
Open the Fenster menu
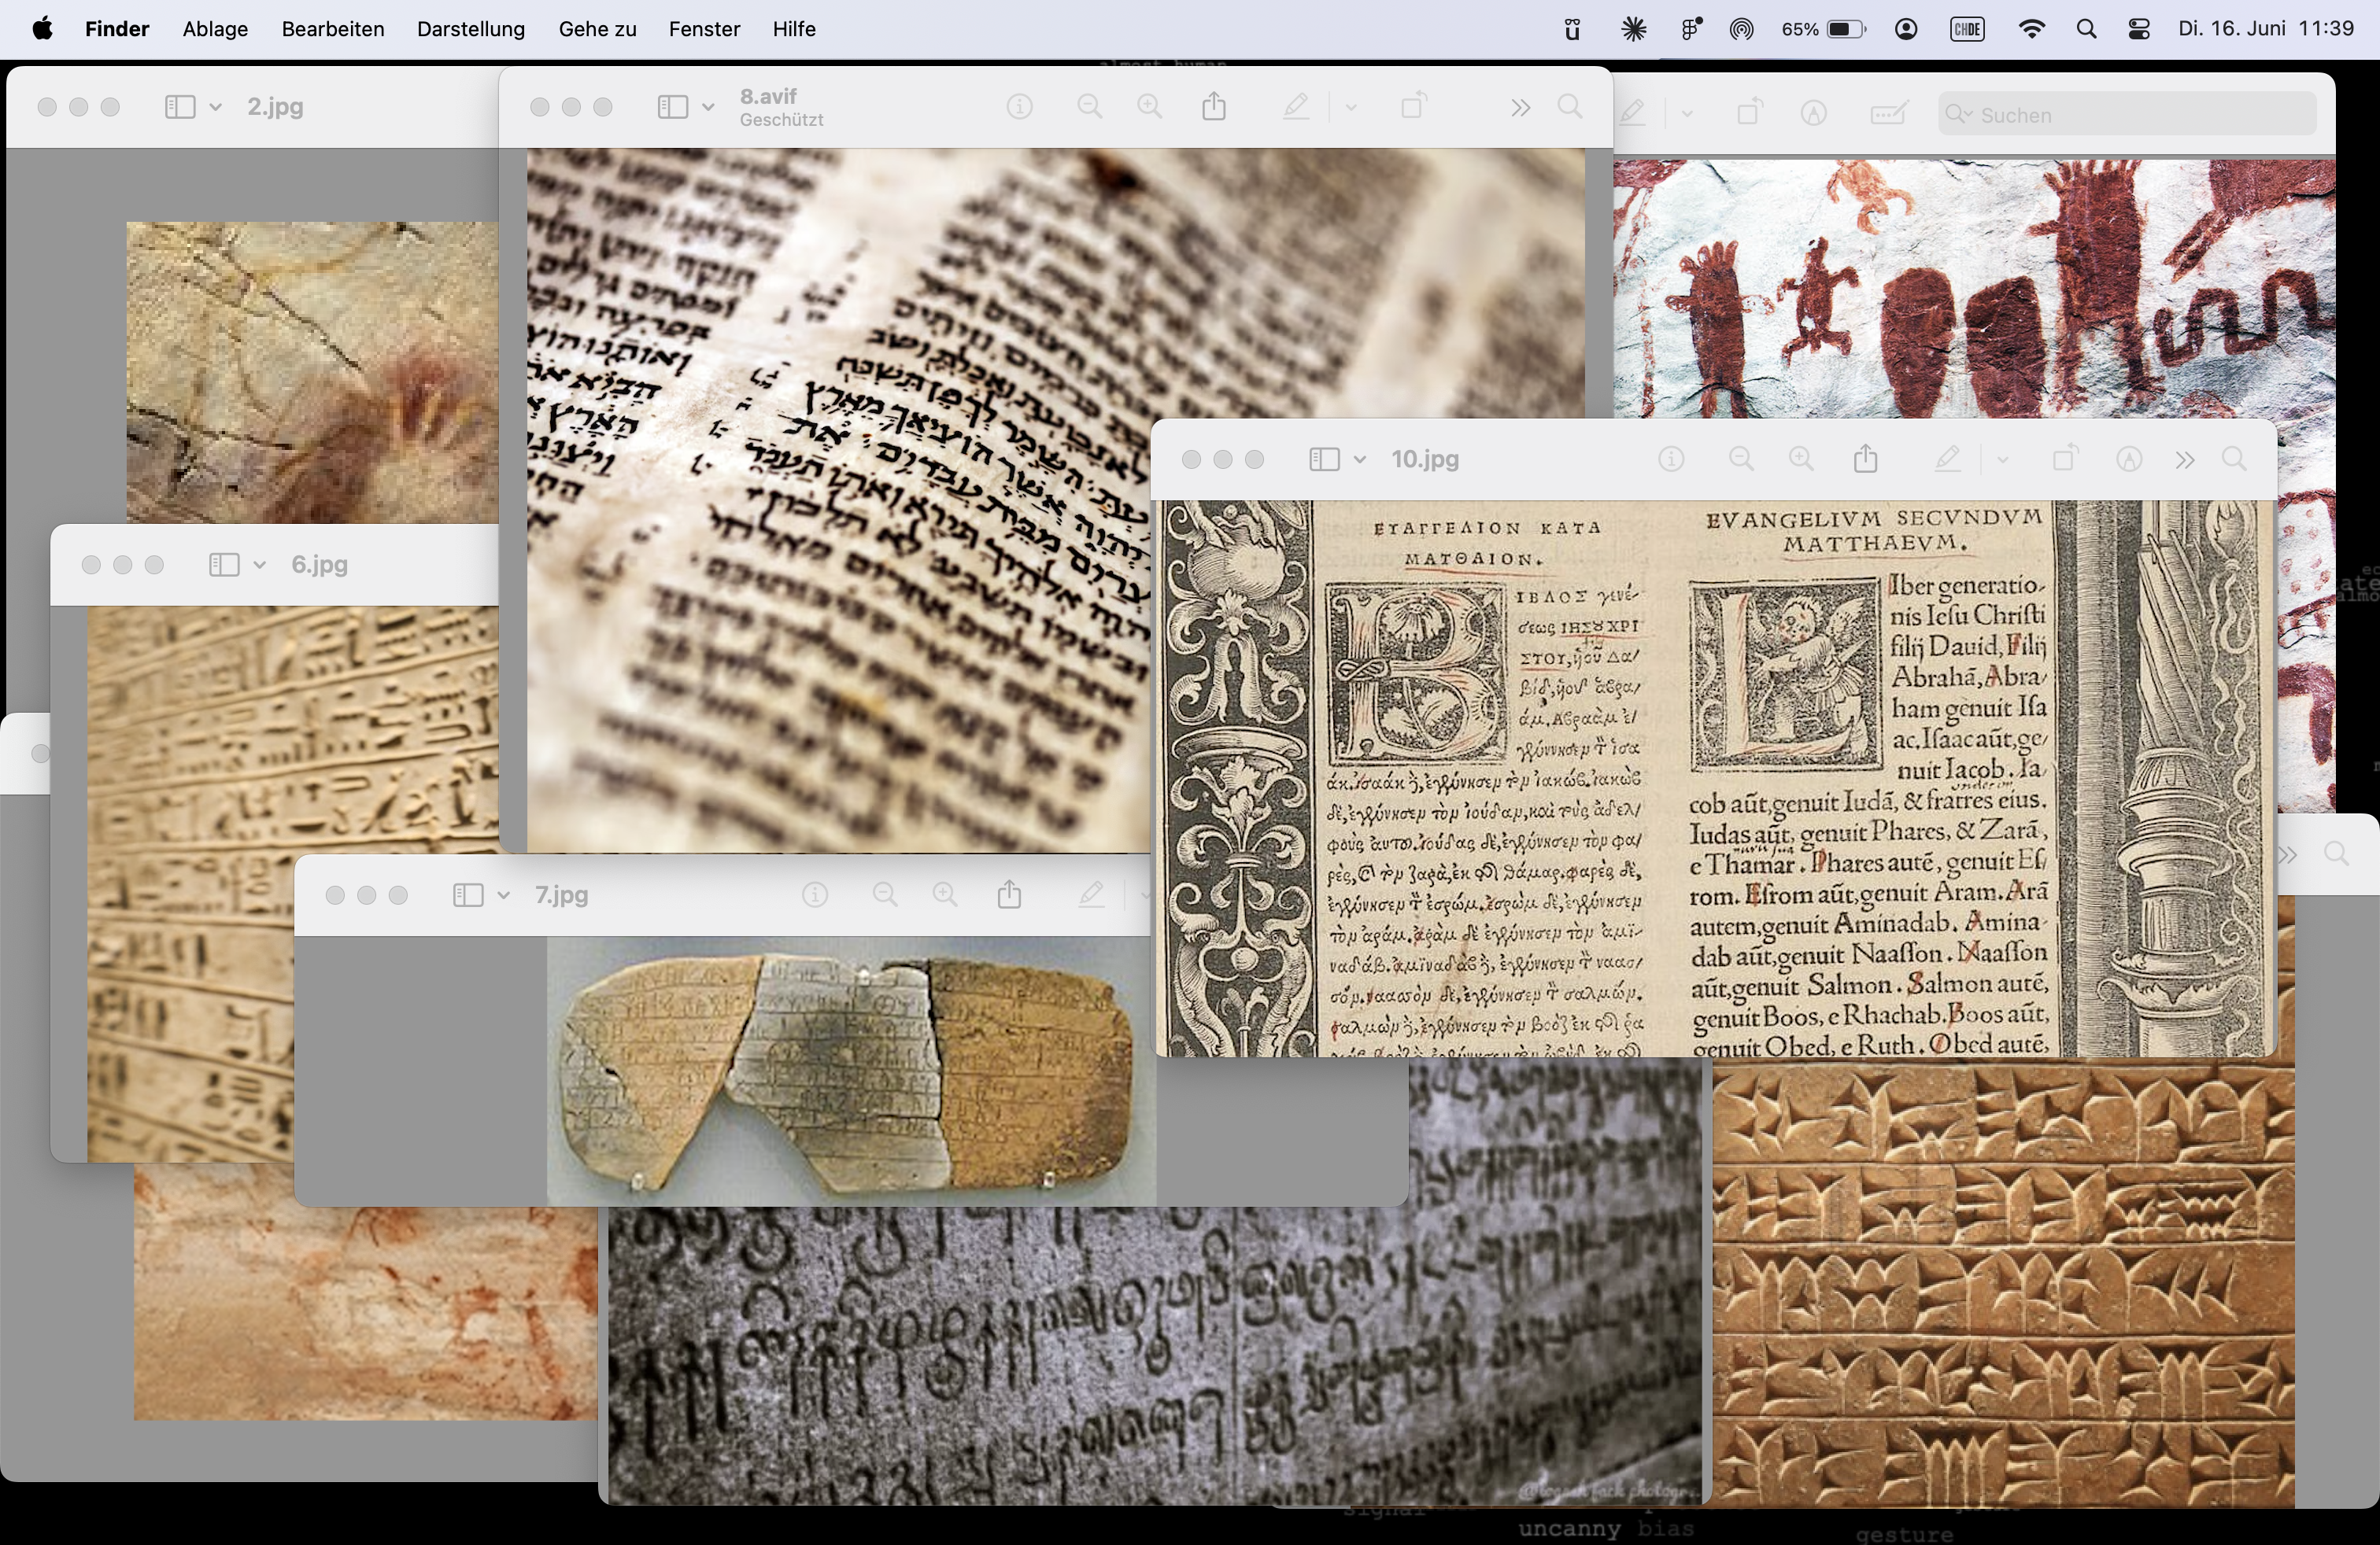tap(704, 29)
